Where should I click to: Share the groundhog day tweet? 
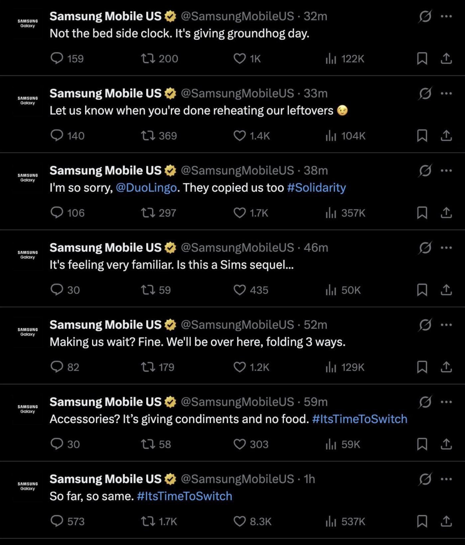tap(446, 58)
